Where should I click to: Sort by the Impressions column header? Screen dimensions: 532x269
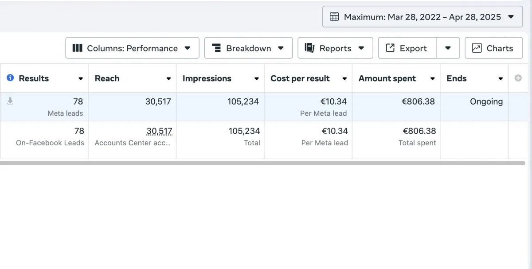point(207,78)
